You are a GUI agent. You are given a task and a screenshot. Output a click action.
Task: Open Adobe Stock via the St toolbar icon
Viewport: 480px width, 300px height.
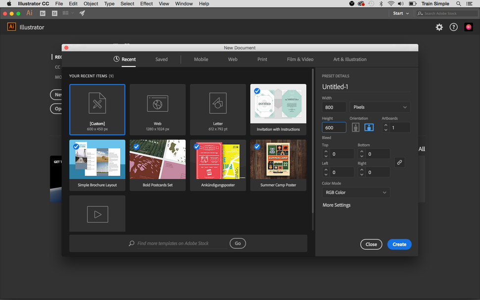point(54,13)
